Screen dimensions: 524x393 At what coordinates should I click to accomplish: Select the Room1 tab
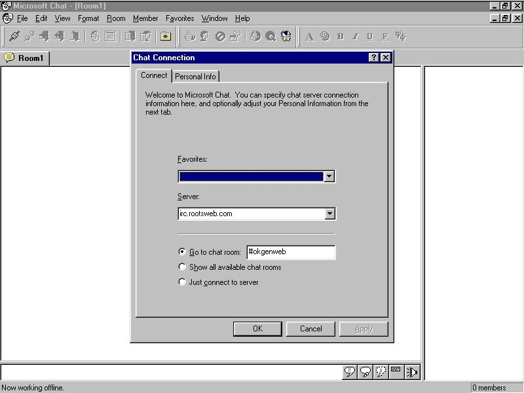point(25,58)
